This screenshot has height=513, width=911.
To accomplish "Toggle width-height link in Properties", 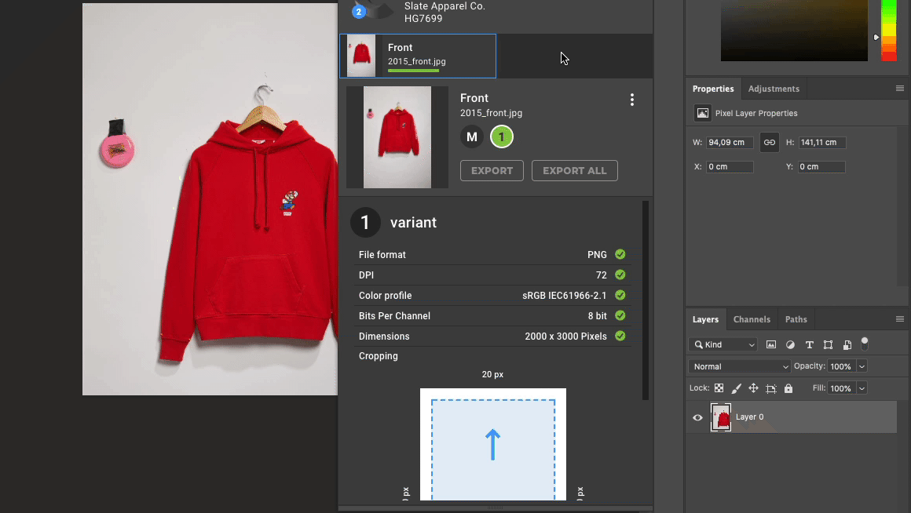I will pos(770,143).
